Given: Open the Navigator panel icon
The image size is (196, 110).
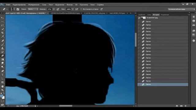Looking at the screenshot, I should [194, 17].
